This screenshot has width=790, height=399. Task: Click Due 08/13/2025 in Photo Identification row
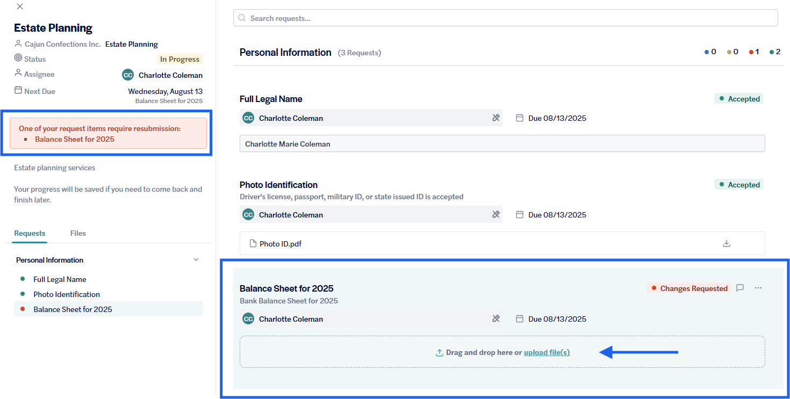(x=557, y=215)
